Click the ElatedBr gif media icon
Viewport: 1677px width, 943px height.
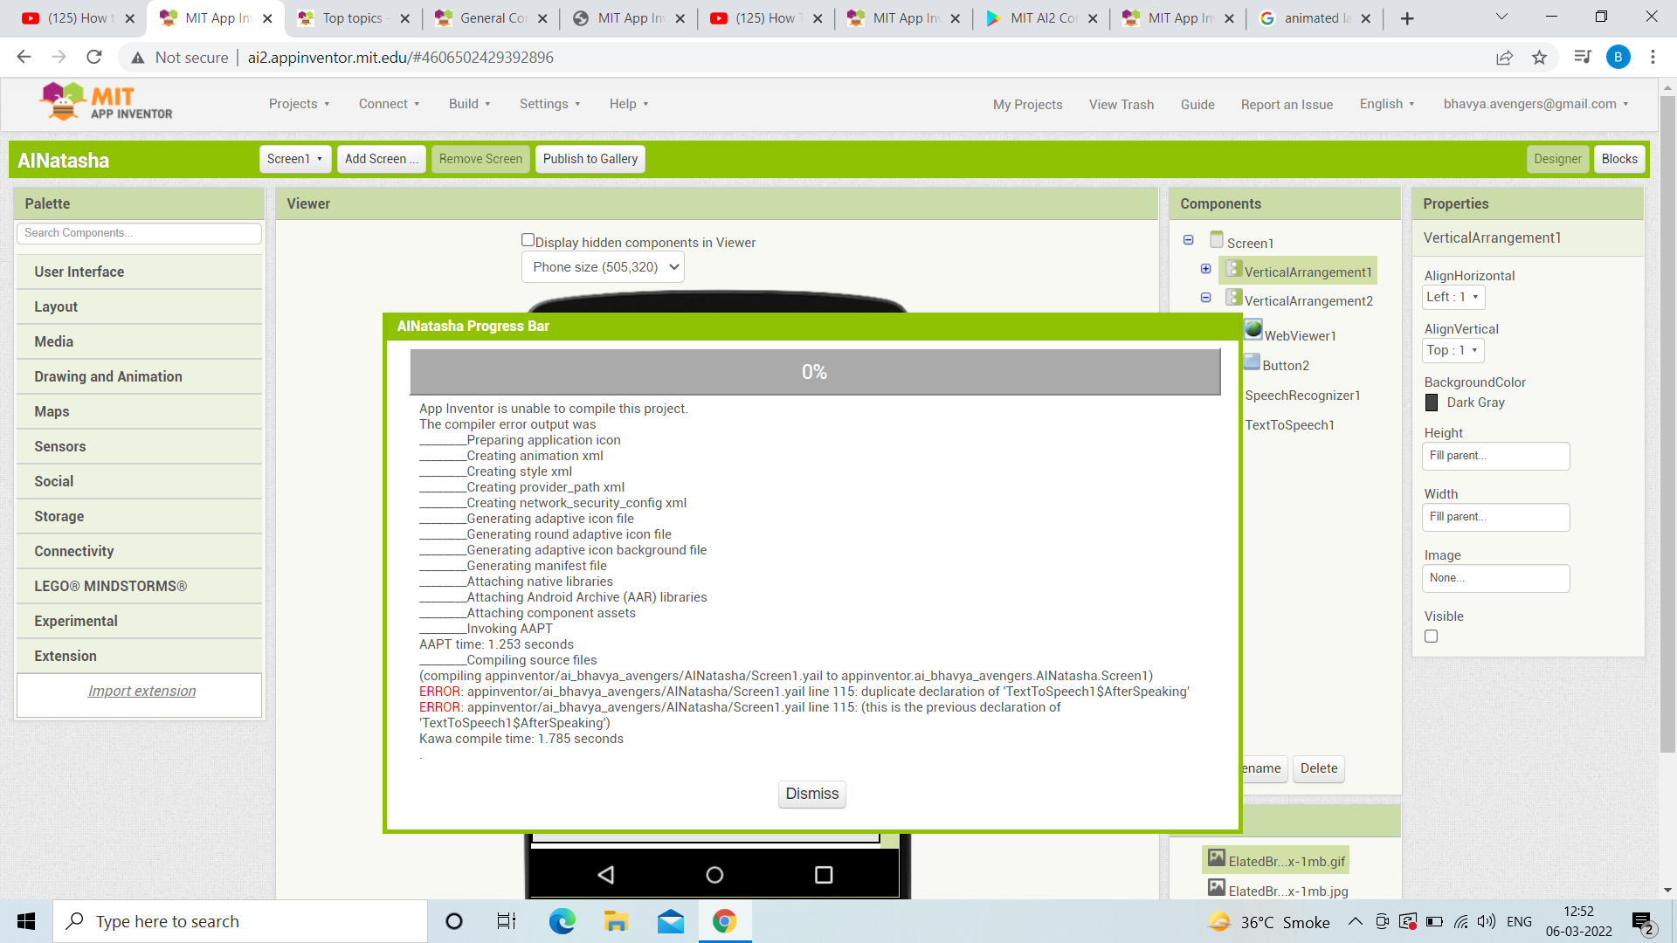tap(1217, 858)
